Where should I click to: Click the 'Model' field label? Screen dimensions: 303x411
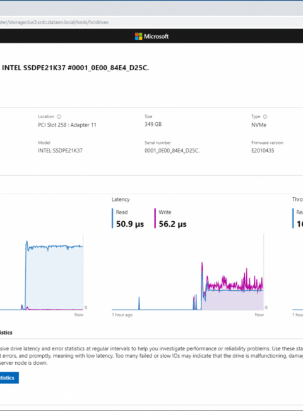point(44,143)
